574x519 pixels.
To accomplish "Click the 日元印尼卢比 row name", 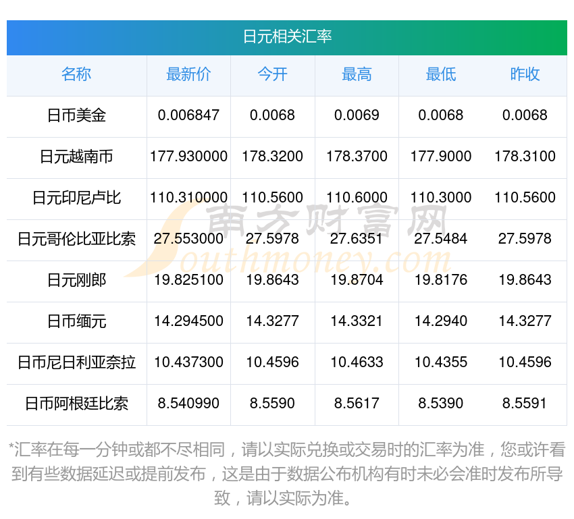I will click(x=76, y=198).
